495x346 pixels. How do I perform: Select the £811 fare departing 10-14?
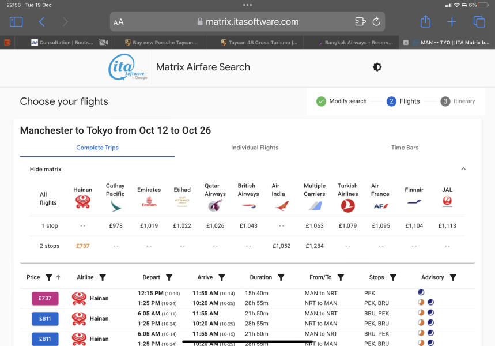click(x=45, y=339)
